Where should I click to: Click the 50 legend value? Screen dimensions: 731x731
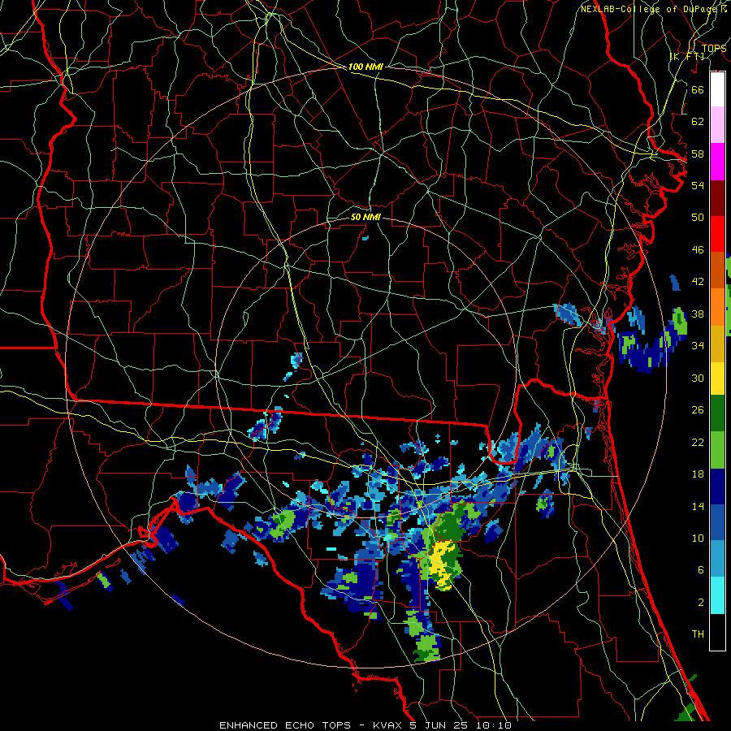click(698, 218)
